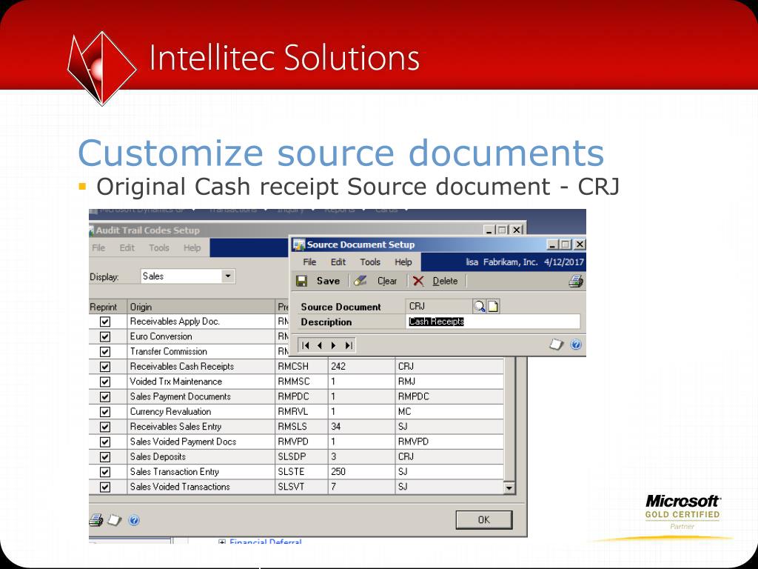Go to next record in Source Document Setup
758x569 pixels.
click(334, 345)
